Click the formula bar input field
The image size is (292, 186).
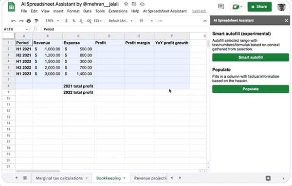point(125,29)
